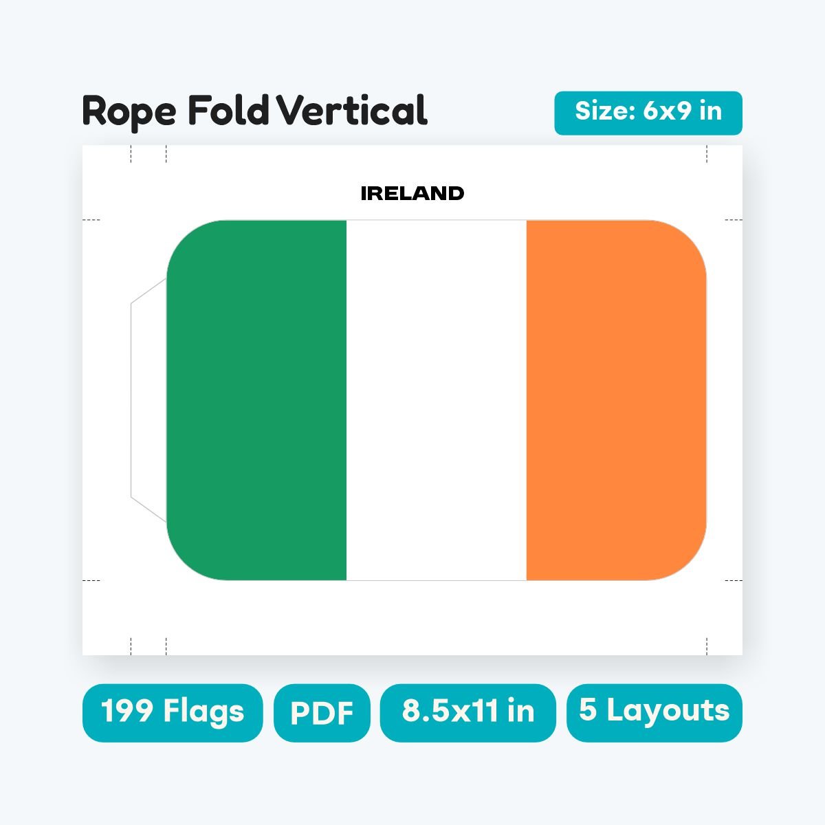Screen dimensions: 825x825
Task: Click the IRELAND country label
Action: pos(412,194)
